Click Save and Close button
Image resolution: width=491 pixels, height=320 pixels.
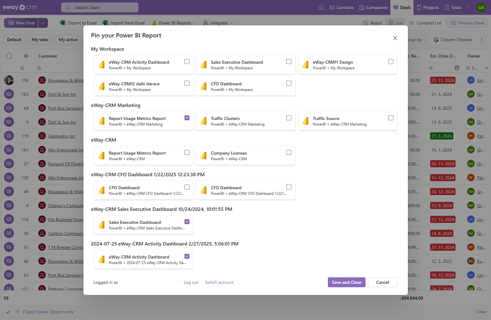[x=347, y=282]
